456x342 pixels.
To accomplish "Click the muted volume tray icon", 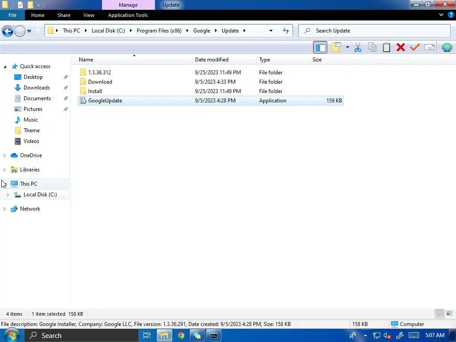I will pos(387,336).
